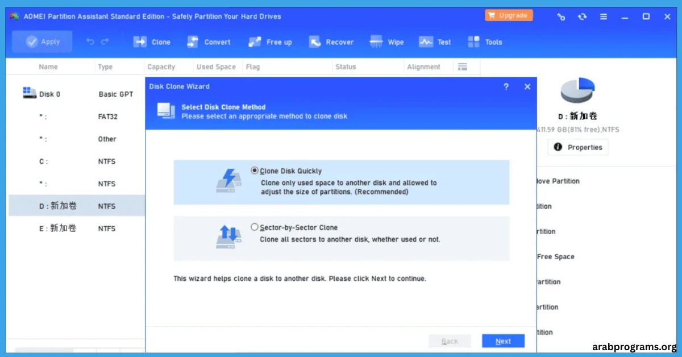Select the E: 新加卷 partition row
The image size is (682, 357).
tap(77, 228)
